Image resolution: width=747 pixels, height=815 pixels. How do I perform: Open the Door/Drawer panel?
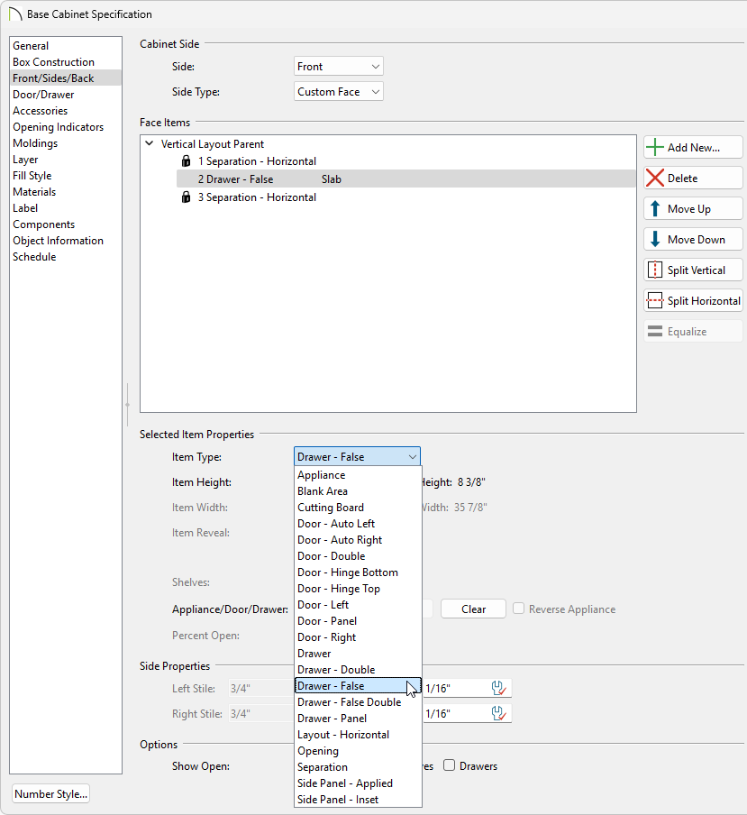pos(43,94)
